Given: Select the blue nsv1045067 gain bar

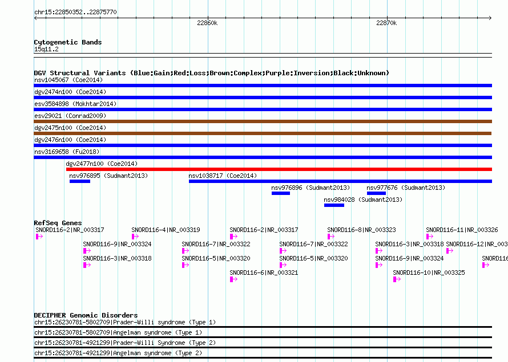Looking at the screenshot, I should coord(263,86).
